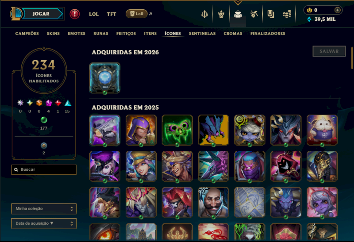Open the Data de aquisição sort dropdown

click(x=44, y=223)
